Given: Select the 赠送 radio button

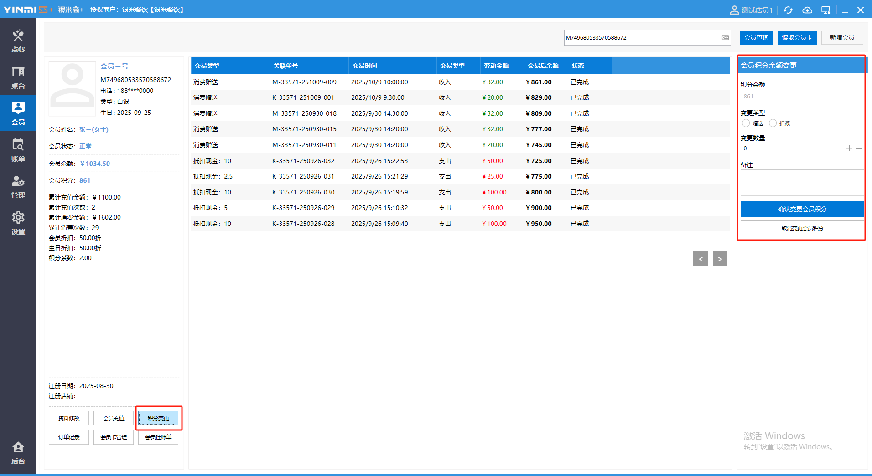Looking at the screenshot, I should [x=746, y=123].
